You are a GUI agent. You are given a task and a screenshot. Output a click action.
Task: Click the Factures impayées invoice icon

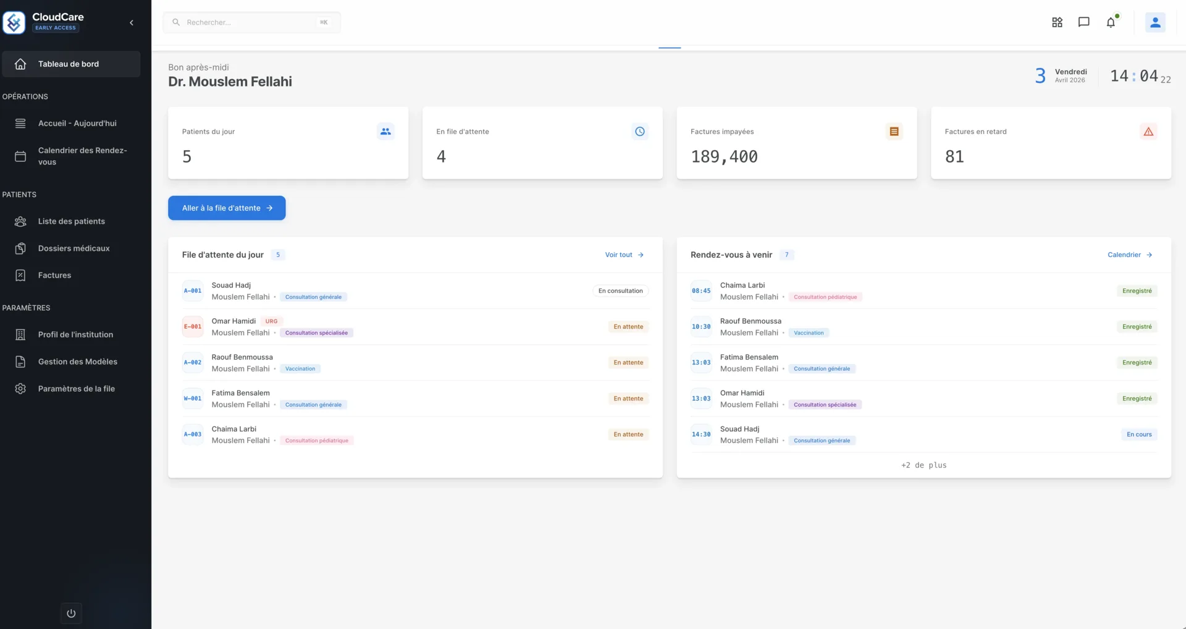894,131
